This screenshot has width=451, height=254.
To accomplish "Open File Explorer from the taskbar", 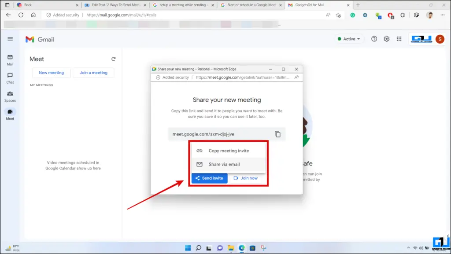I will (231, 248).
